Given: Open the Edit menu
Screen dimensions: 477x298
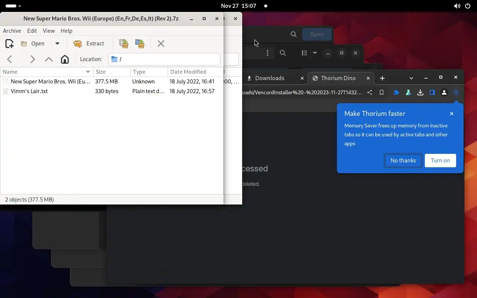Looking at the screenshot, I should (32, 31).
